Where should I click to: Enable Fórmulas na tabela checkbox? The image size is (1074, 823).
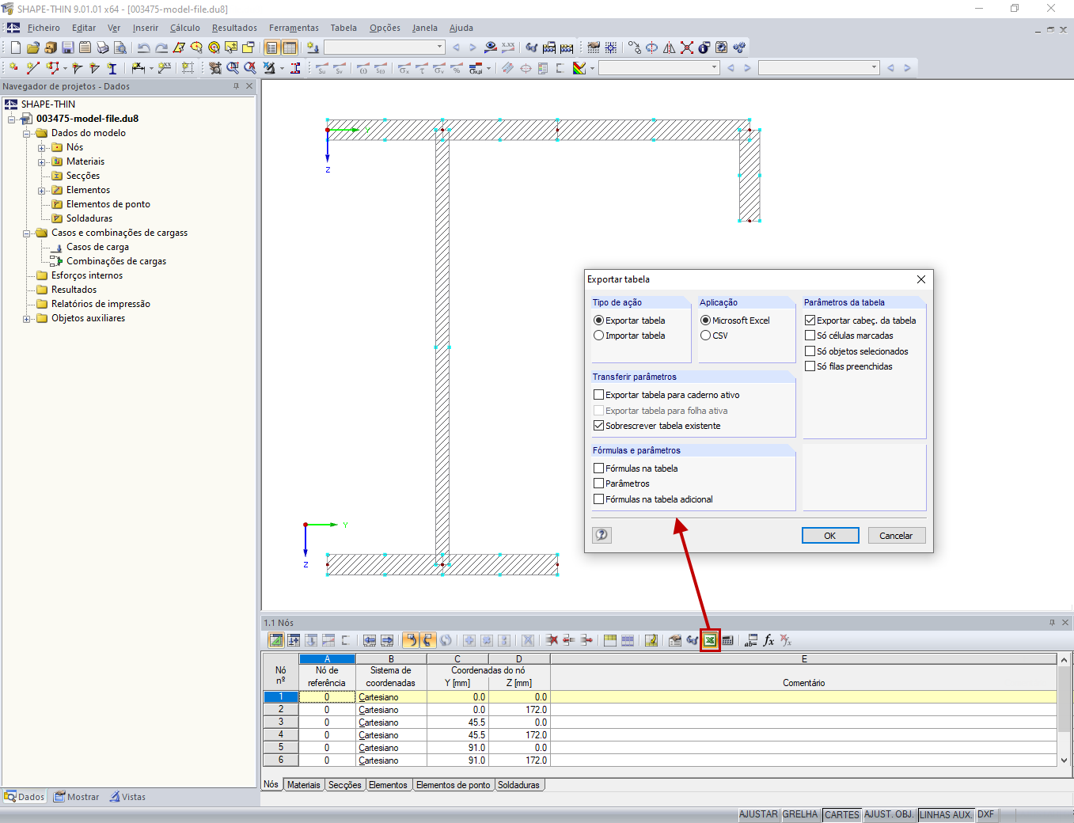(598, 468)
